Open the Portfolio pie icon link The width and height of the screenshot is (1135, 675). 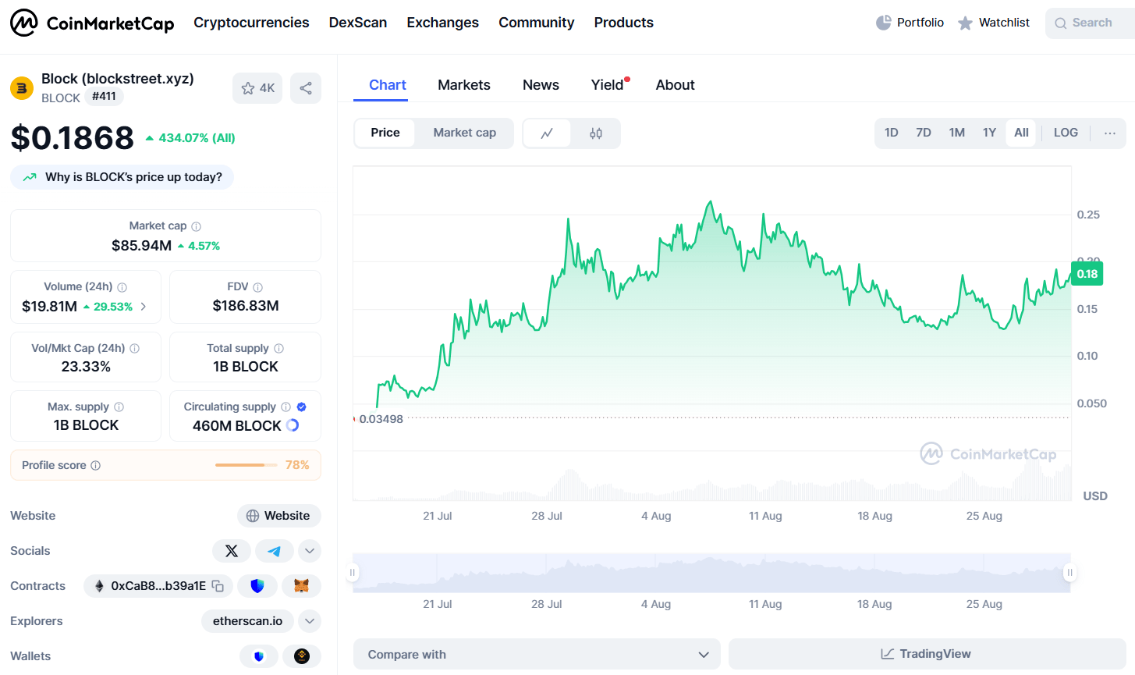click(x=910, y=23)
